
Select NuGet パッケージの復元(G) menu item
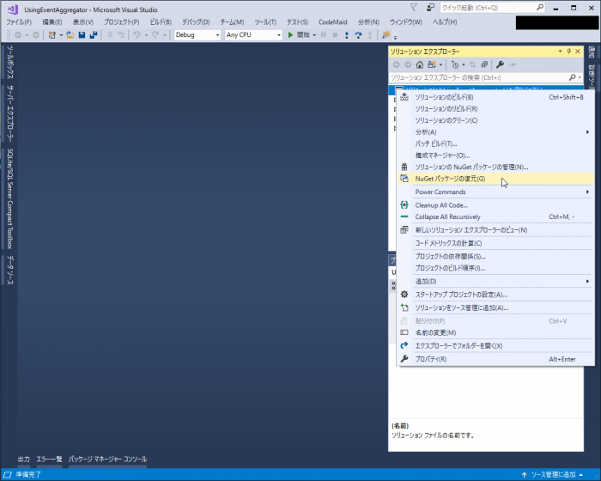coord(450,179)
